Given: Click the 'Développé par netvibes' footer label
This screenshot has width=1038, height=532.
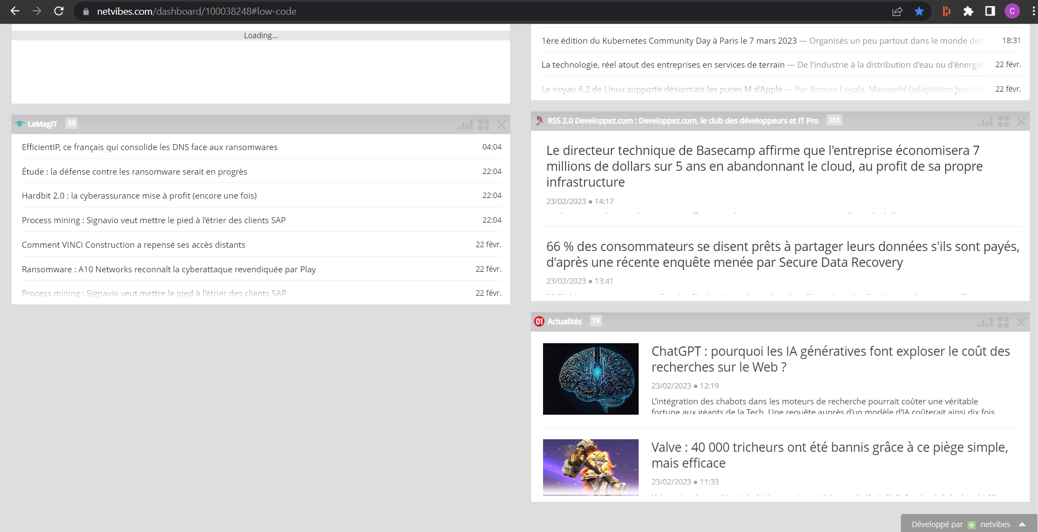Looking at the screenshot, I should tap(961, 524).
